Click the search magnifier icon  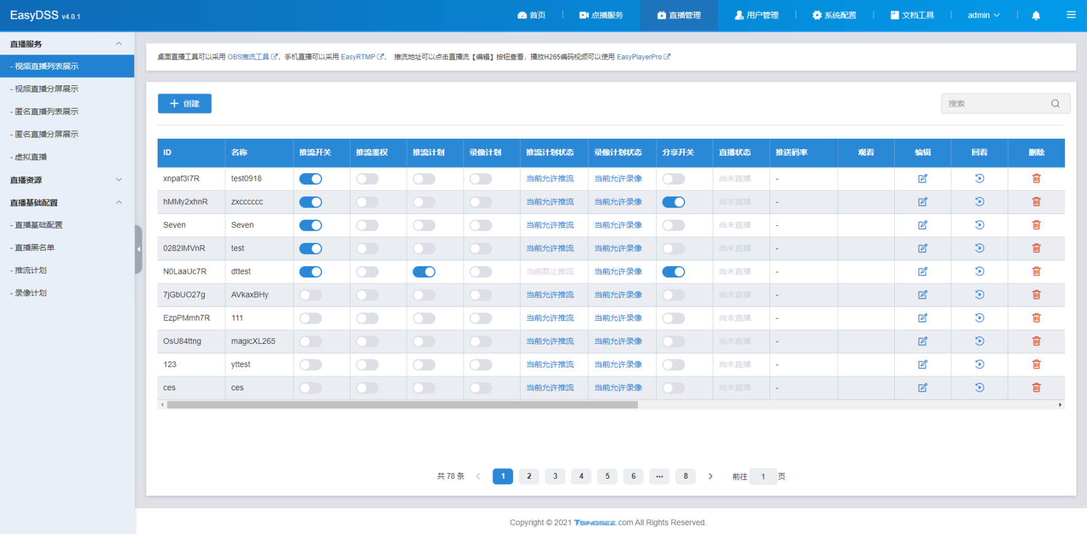click(x=1056, y=104)
